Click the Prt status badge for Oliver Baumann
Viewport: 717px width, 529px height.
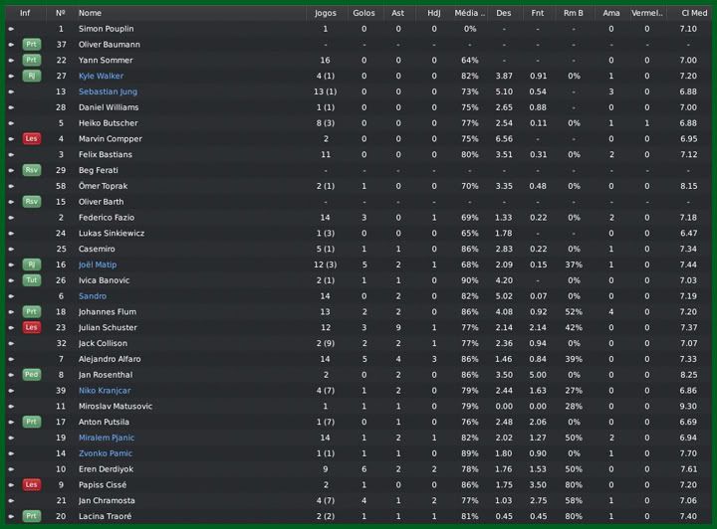click(31, 45)
